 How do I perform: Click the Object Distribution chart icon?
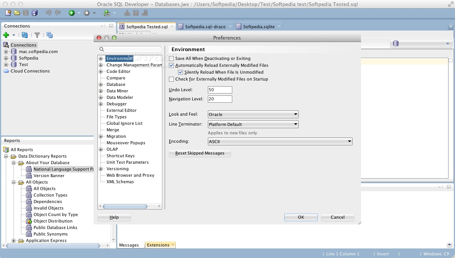(29, 221)
